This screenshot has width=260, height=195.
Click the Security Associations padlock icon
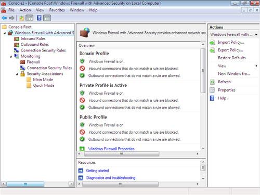(x=23, y=74)
